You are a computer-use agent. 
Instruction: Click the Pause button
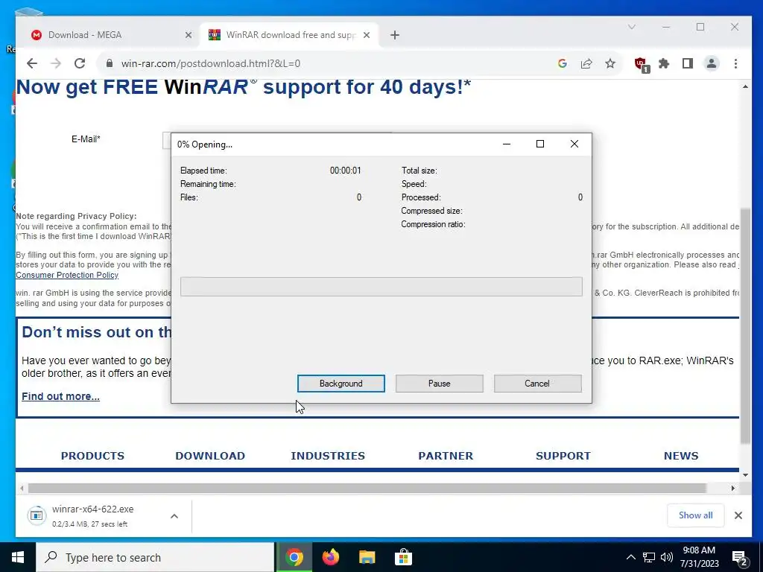pos(440,384)
